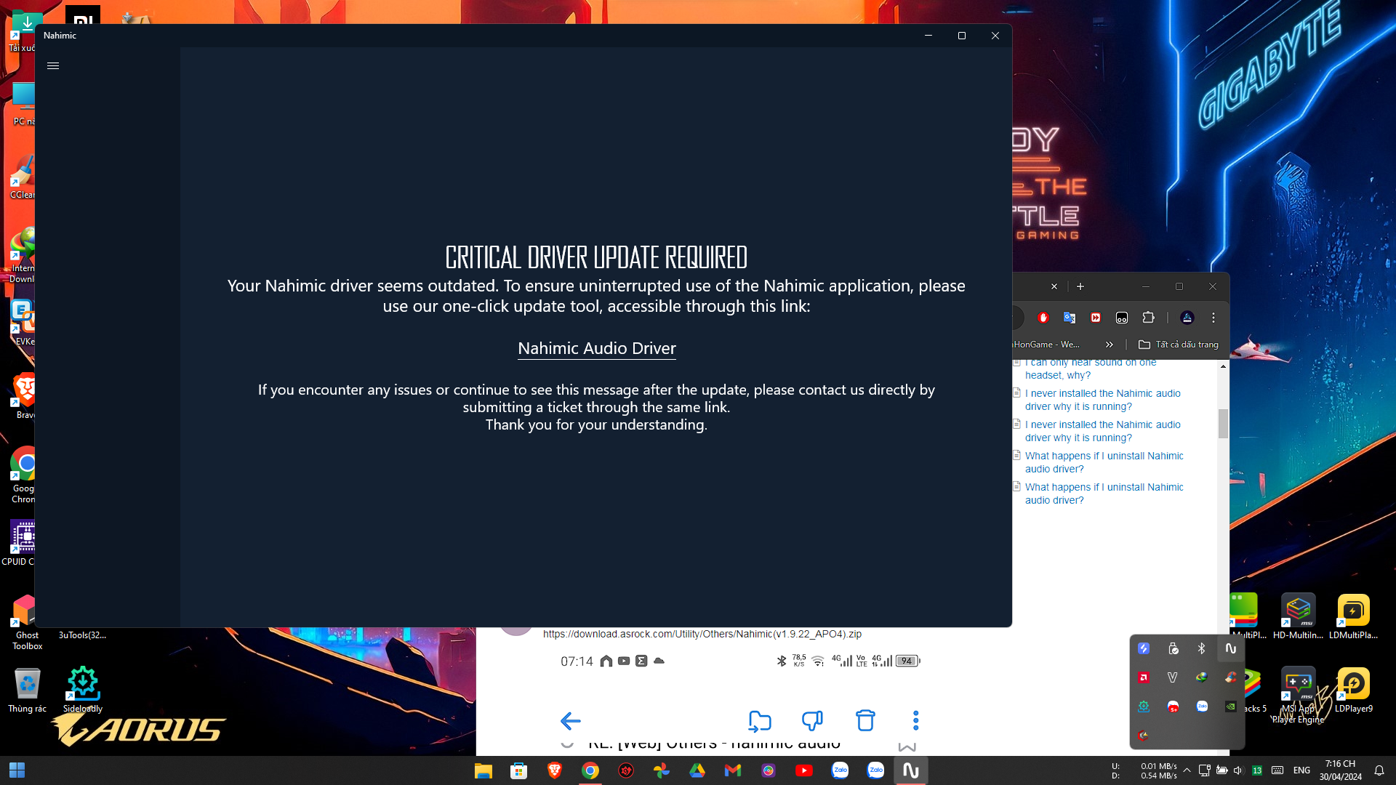Click the browser page vertical scrollbar thumb
Viewport: 1396px width, 785px height.
pyautogui.click(x=1223, y=423)
